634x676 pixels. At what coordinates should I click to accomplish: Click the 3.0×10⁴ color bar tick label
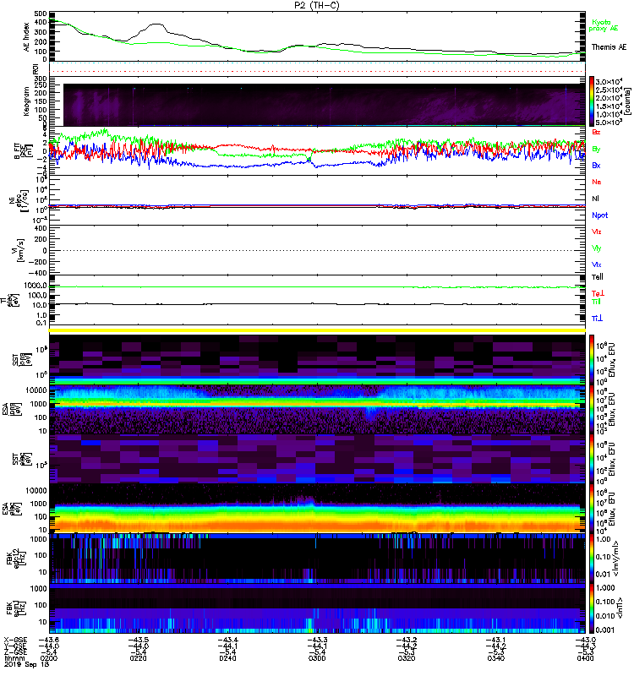click(609, 81)
